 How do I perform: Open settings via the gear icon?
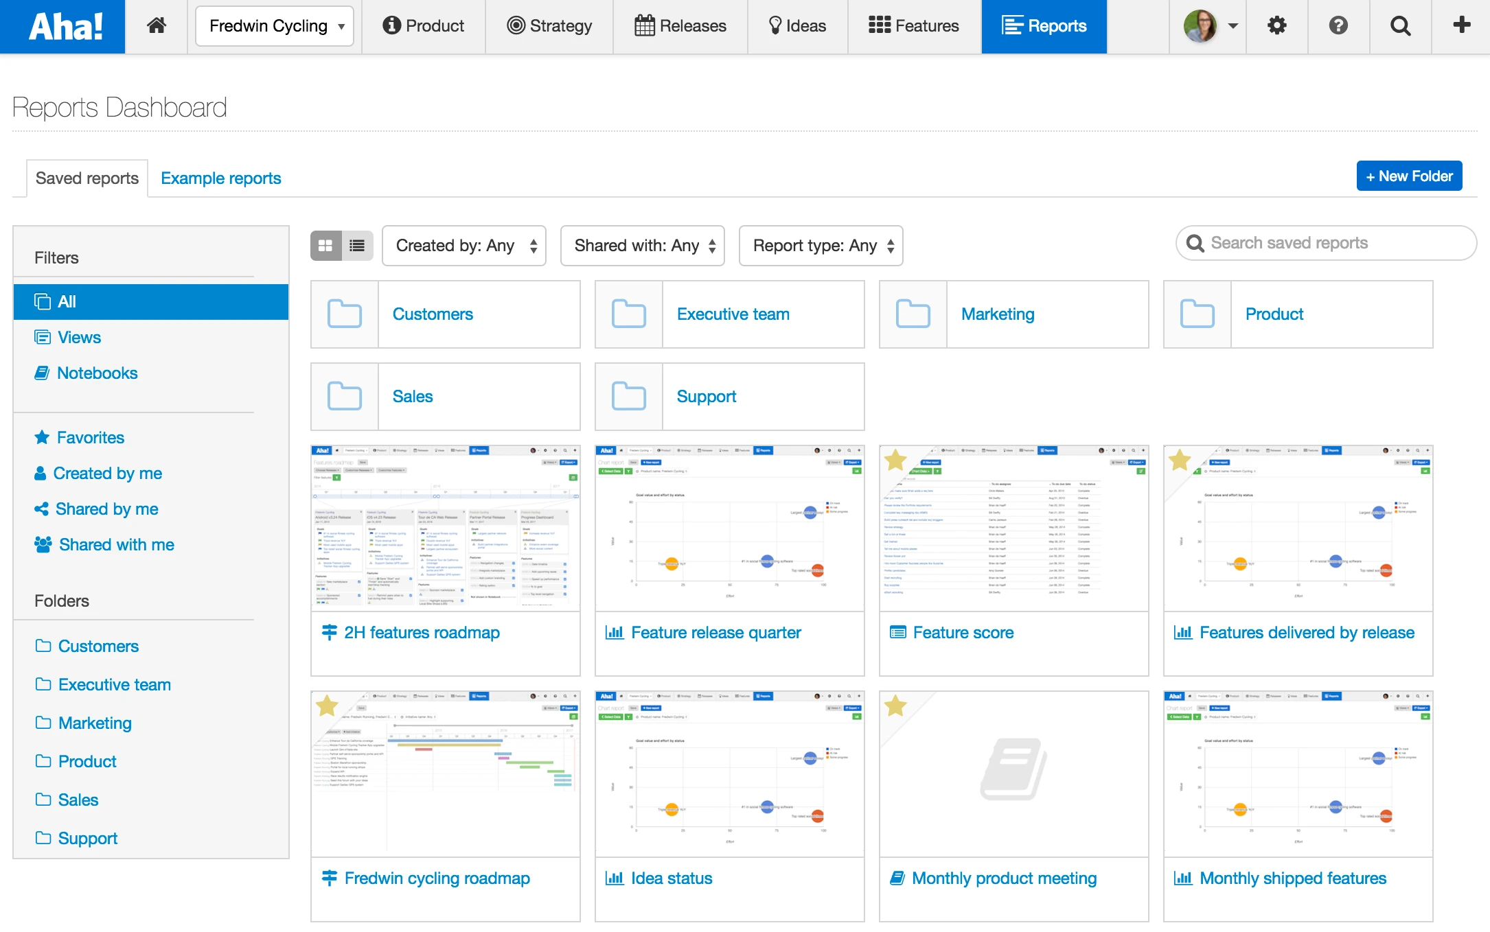click(1276, 26)
